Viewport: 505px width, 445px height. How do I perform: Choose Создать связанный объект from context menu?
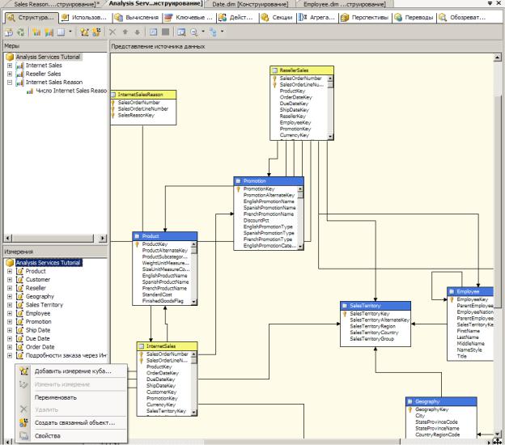pyautogui.click(x=71, y=423)
